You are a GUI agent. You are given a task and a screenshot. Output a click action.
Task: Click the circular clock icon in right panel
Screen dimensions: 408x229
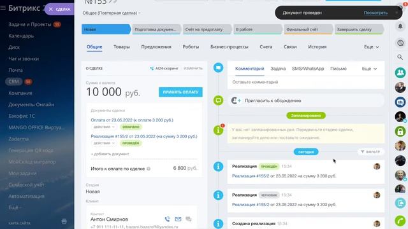(400, 43)
